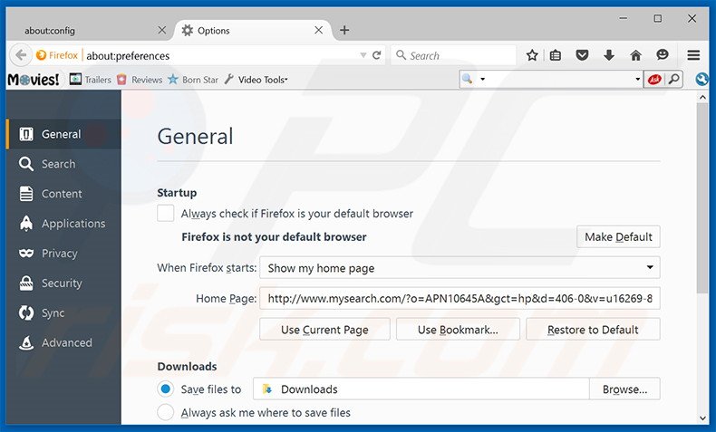
Task: Show bookmarks list icon
Action: click(556, 55)
